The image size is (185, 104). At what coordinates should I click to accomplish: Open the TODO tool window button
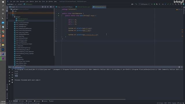(22, 101)
